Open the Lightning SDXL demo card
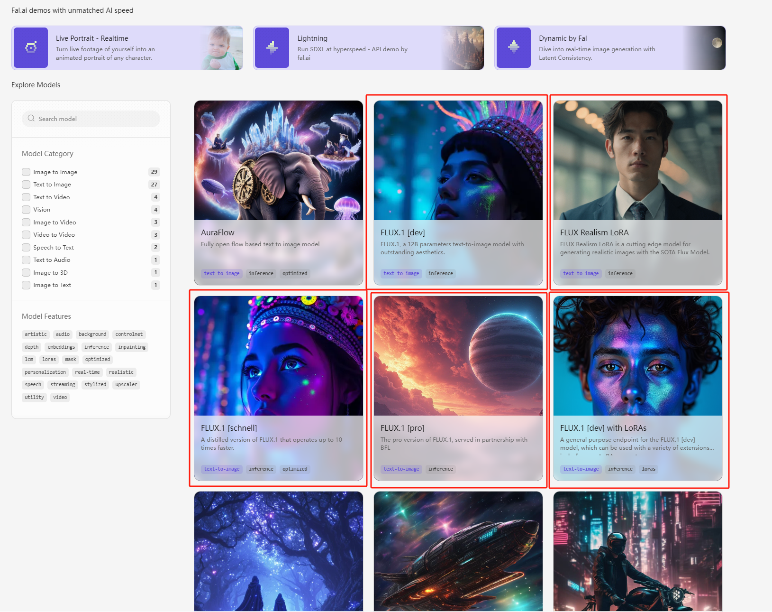This screenshot has height=612, width=772. 369,48
